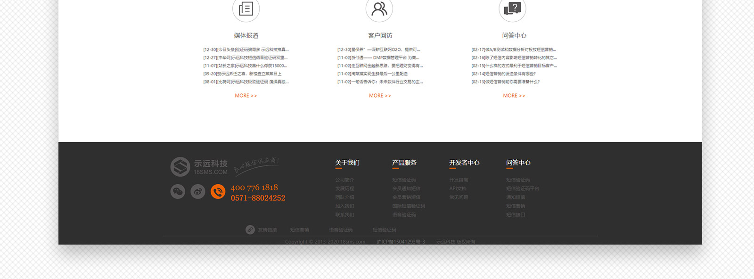
Task: Open the [11-02] 走互联网金融新思路 article
Action: tap(380, 66)
